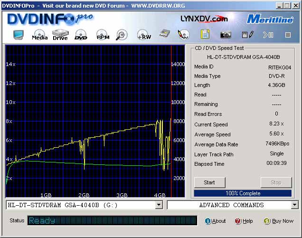
Task: Click the drive name heading in Speed Test panel
Action: point(244,57)
